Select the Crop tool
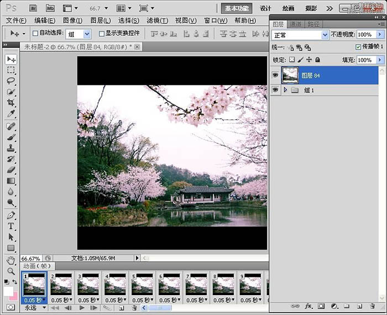The height and width of the screenshot is (315, 387). point(11,103)
